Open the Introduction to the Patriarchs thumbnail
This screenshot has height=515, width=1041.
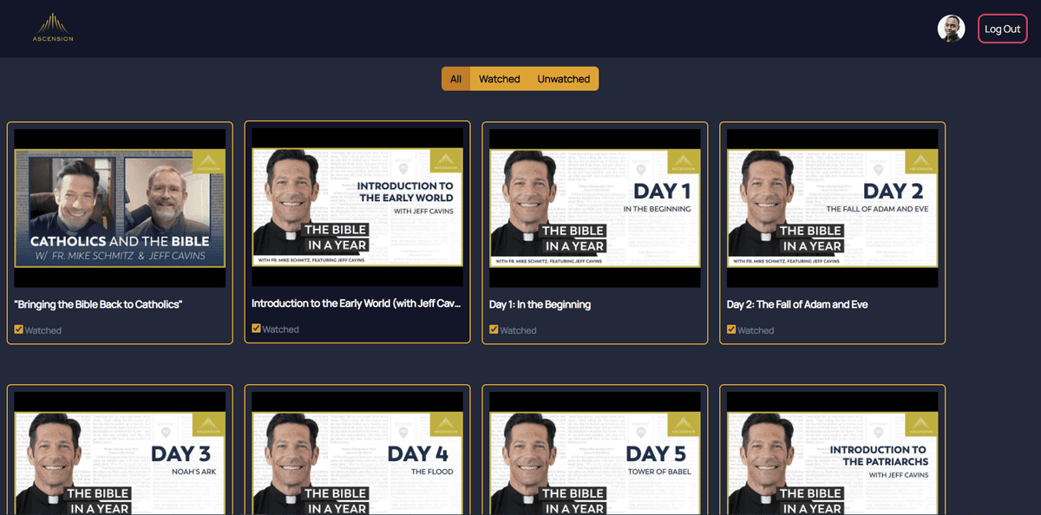click(833, 460)
